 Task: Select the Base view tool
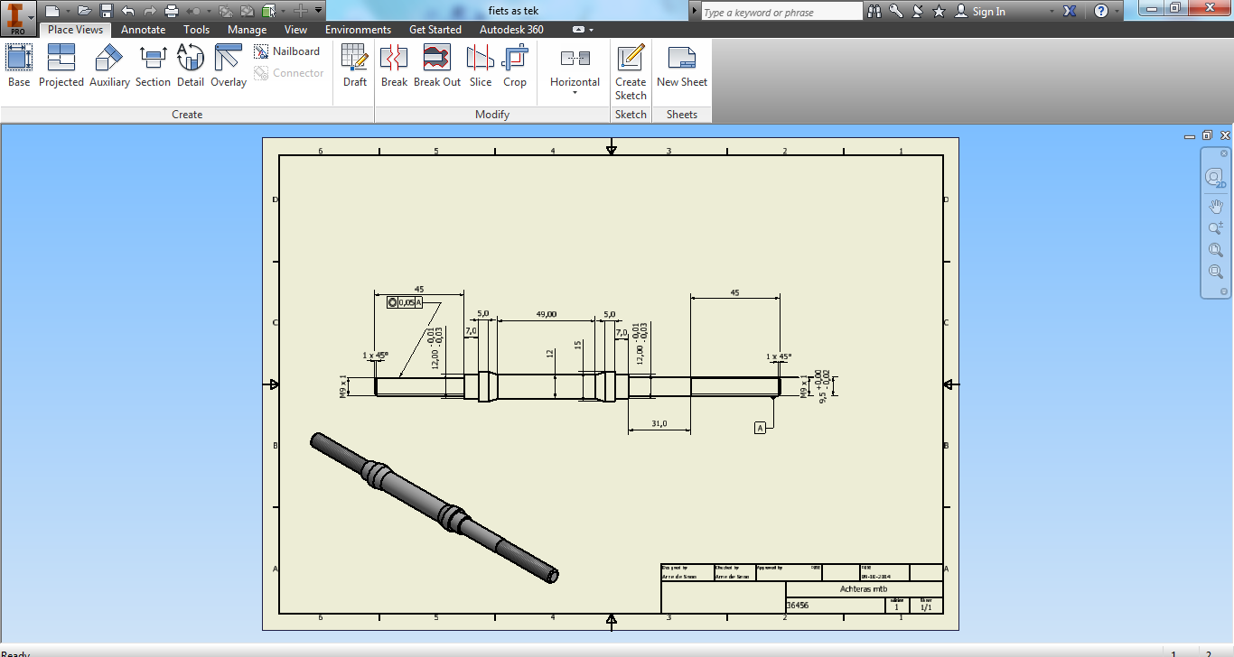pos(19,66)
